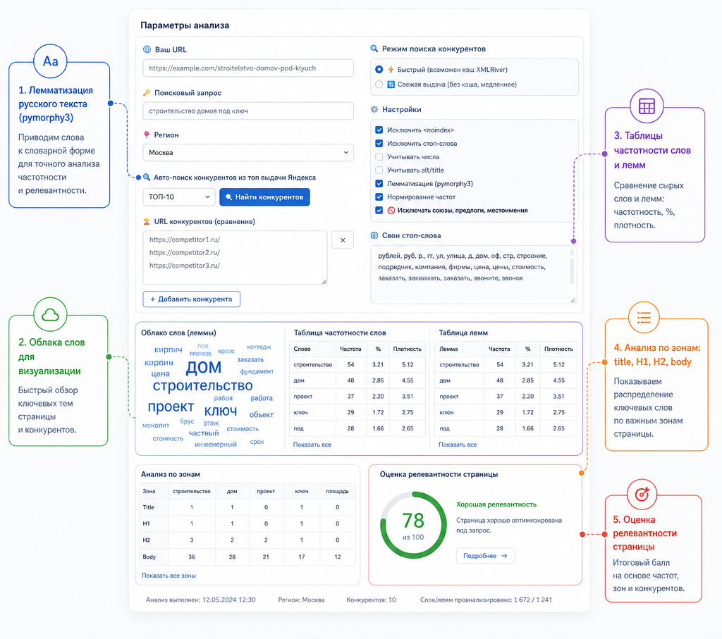
Task: Click the word инженерный in the word cloud
Action: [216, 444]
